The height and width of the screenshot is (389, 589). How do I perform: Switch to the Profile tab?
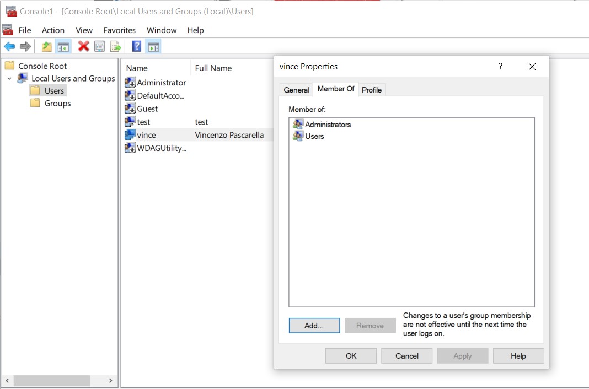pos(372,89)
